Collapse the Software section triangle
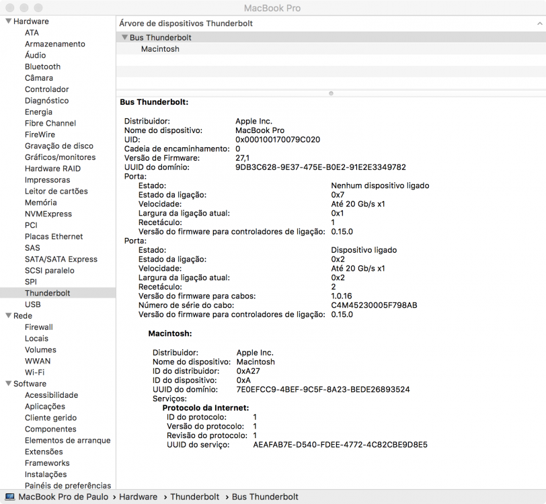 point(9,383)
